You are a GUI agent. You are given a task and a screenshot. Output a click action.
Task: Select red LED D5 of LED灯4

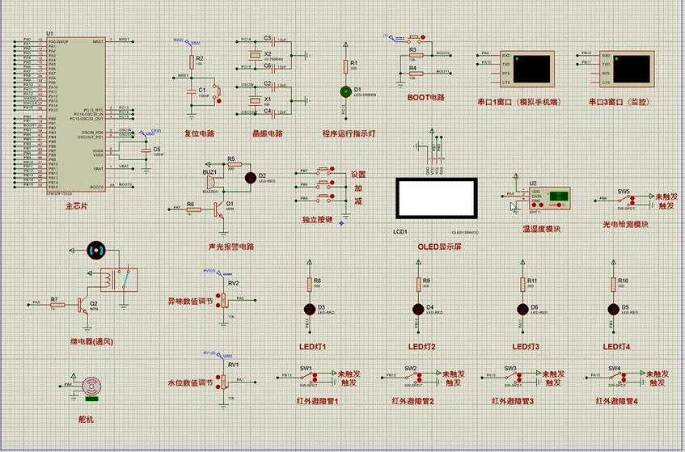[613, 309]
